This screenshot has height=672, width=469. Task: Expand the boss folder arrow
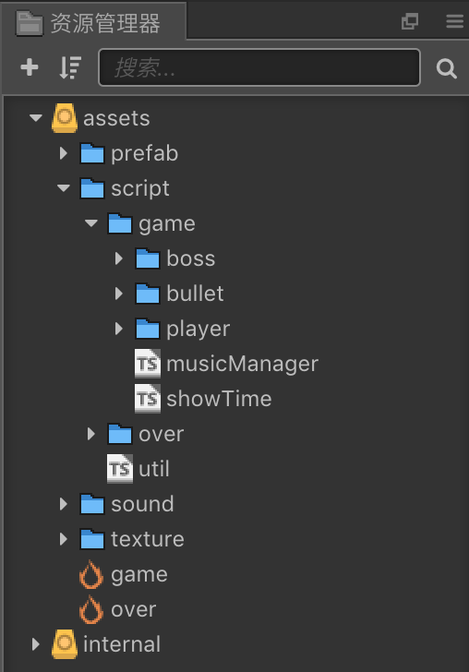pyautogui.click(x=119, y=258)
